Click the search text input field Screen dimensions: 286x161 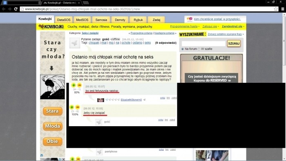(x=203, y=43)
